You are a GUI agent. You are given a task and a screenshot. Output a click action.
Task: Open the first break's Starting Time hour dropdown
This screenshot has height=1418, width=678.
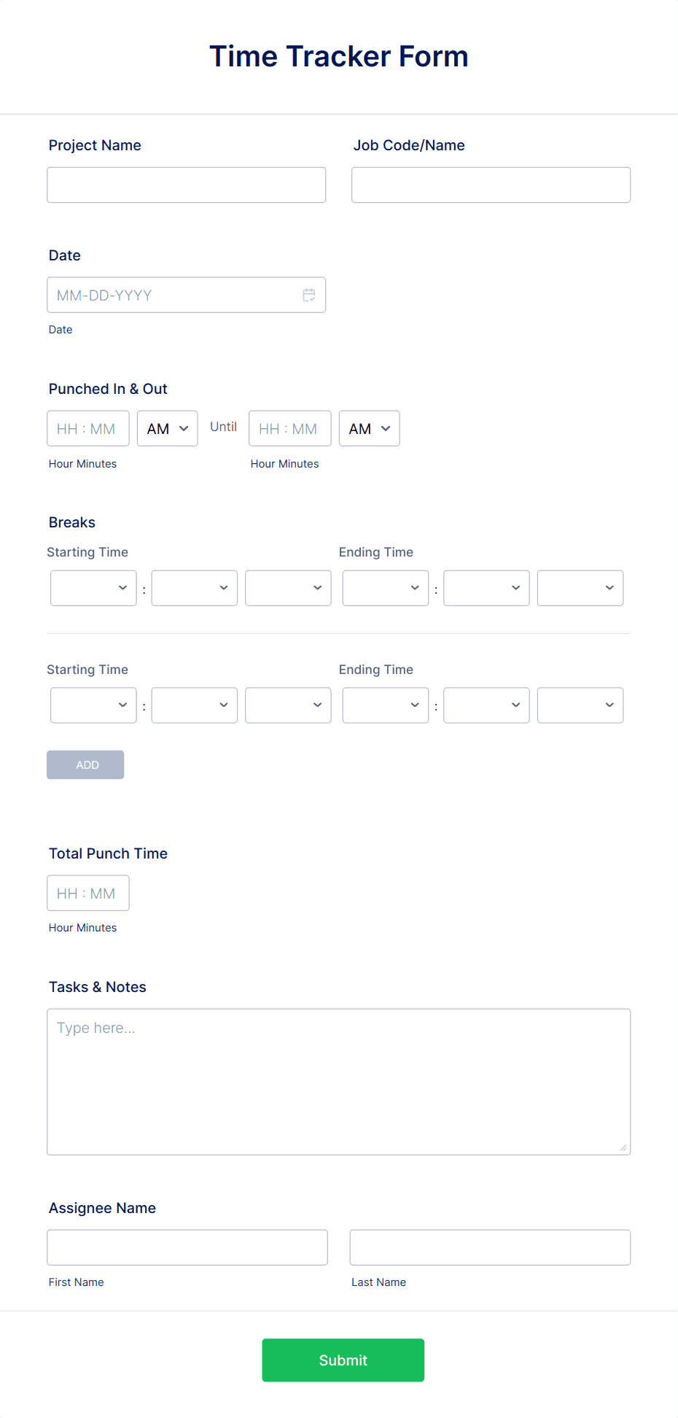point(93,588)
